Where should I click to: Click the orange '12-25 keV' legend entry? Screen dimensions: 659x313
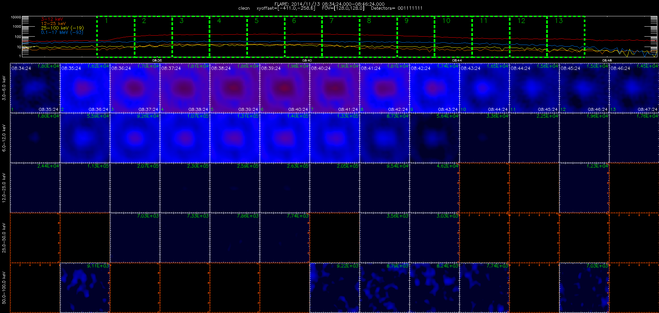(x=53, y=24)
